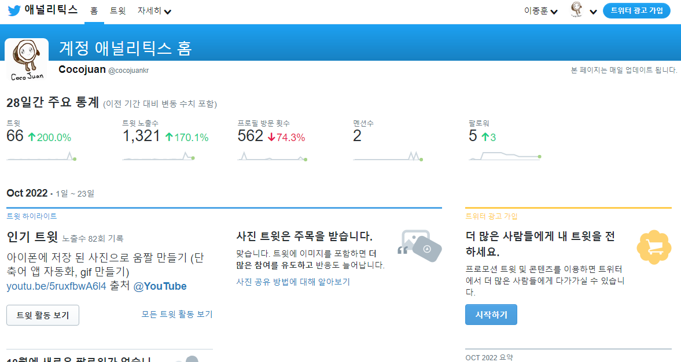Click the photo tweet illustration icon
This screenshot has width=681, height=362.
419,246
